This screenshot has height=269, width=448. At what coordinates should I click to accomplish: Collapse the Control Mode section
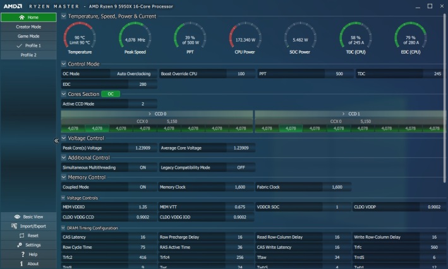(x=63, y=64)
